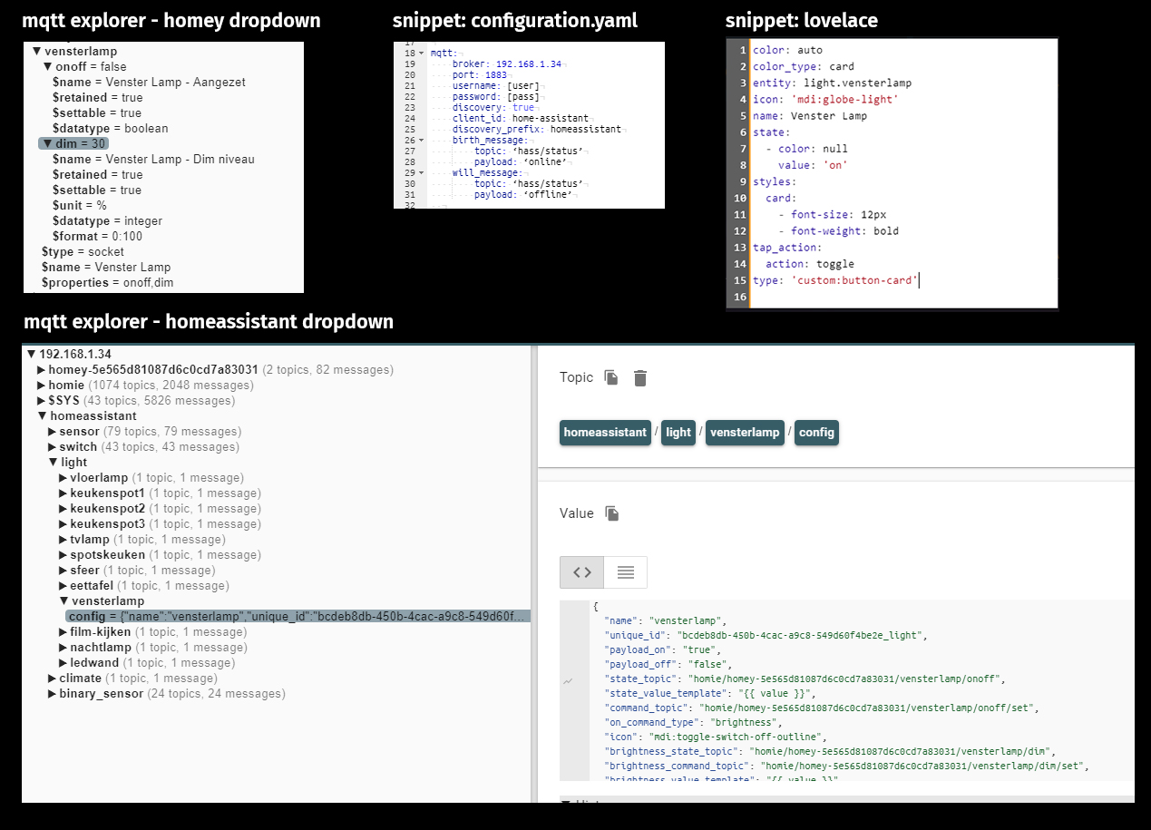
Task: Collapse the vensterlamp node in homeassistant tree
Action: (x=63, y=601)
